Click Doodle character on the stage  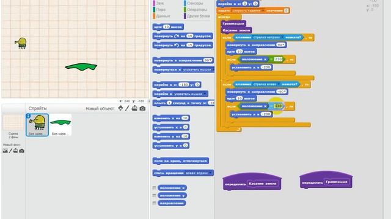point(21,43)
